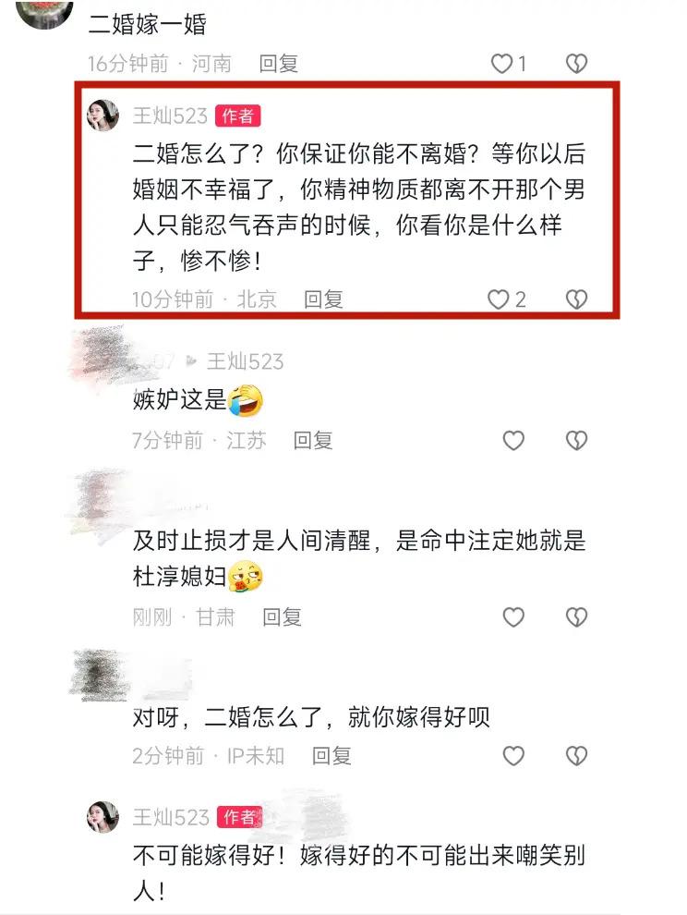Dislike the 嫉妒这是 comment from 江苏

[576, 441]
